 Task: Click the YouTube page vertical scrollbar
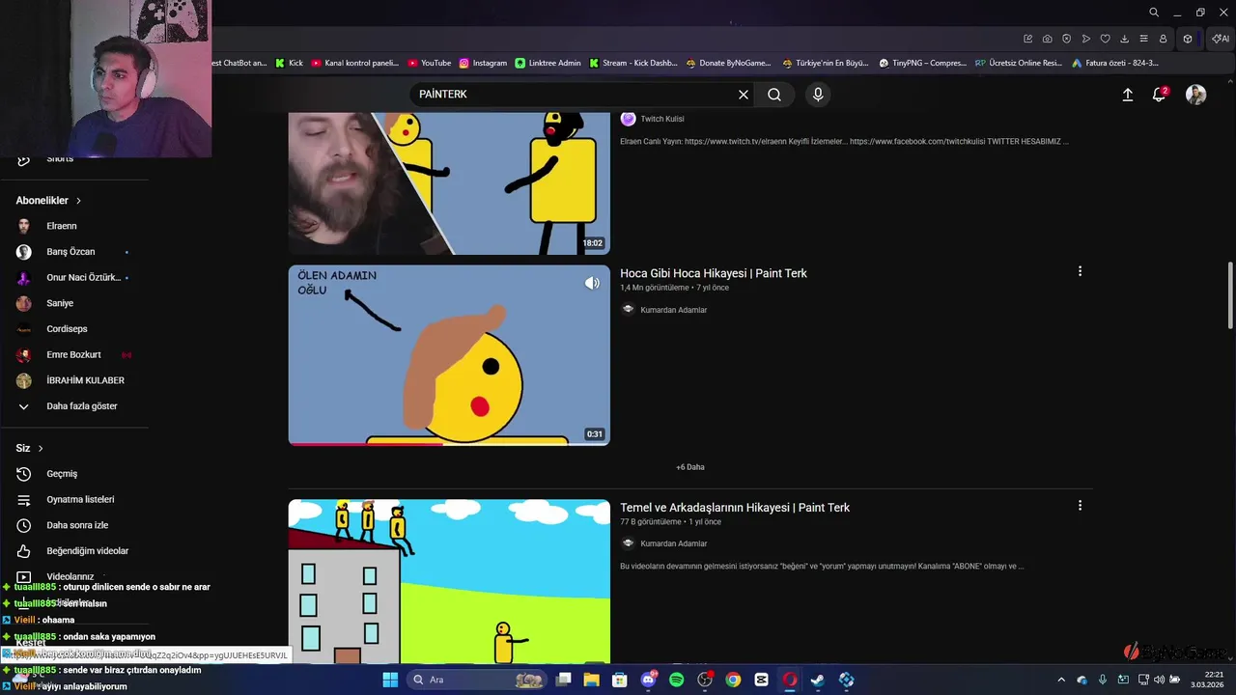[1230, 295]
